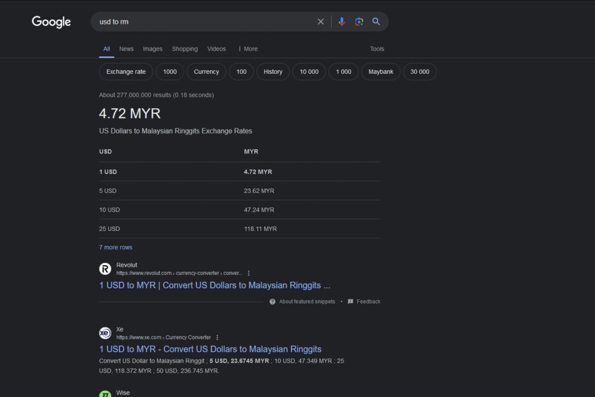Open the More search types menu
The image size is (595, 397).
(x=248, y=49)
